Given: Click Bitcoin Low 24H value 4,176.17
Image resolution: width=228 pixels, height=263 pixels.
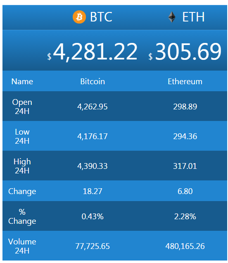Looking at the screenshot, I should pyautogui.click(x=93, y=136).
